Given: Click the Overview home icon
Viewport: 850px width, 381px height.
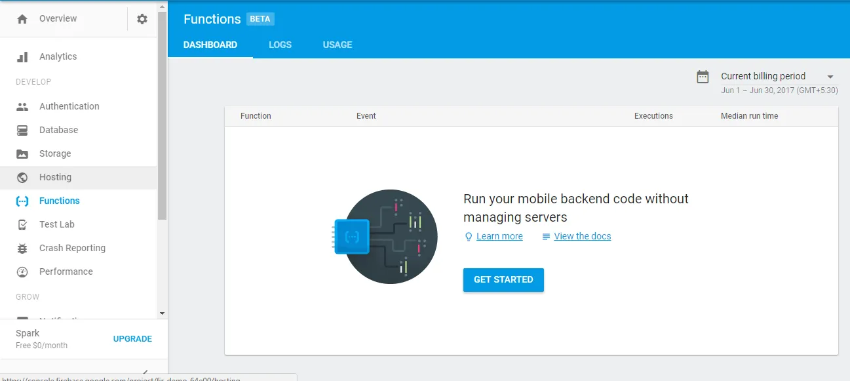Looking at the screenshot, I should (22, 19).
